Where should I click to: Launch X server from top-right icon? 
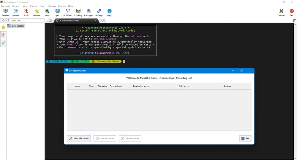(x=281, y=13)
